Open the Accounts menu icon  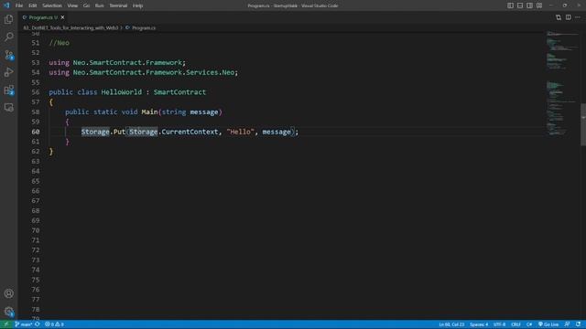pos(8,293)
